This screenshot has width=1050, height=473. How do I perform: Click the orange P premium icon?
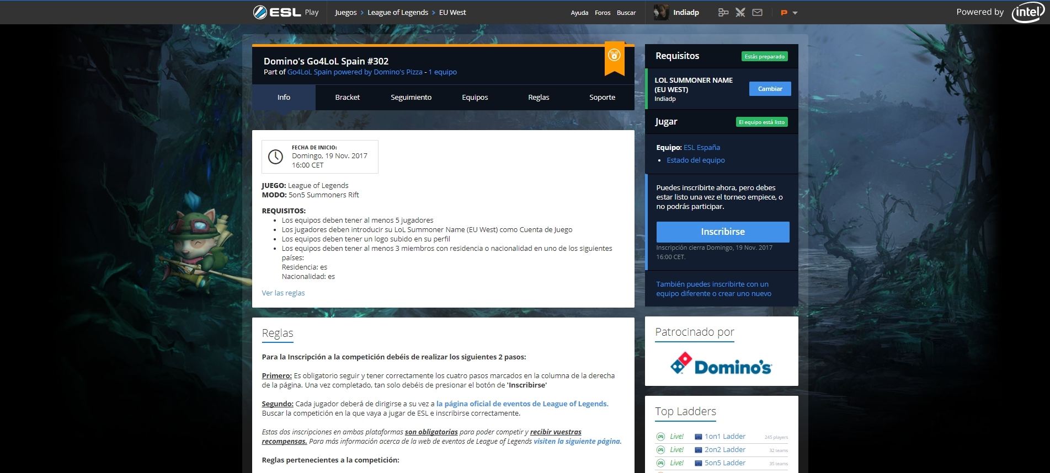783,13
